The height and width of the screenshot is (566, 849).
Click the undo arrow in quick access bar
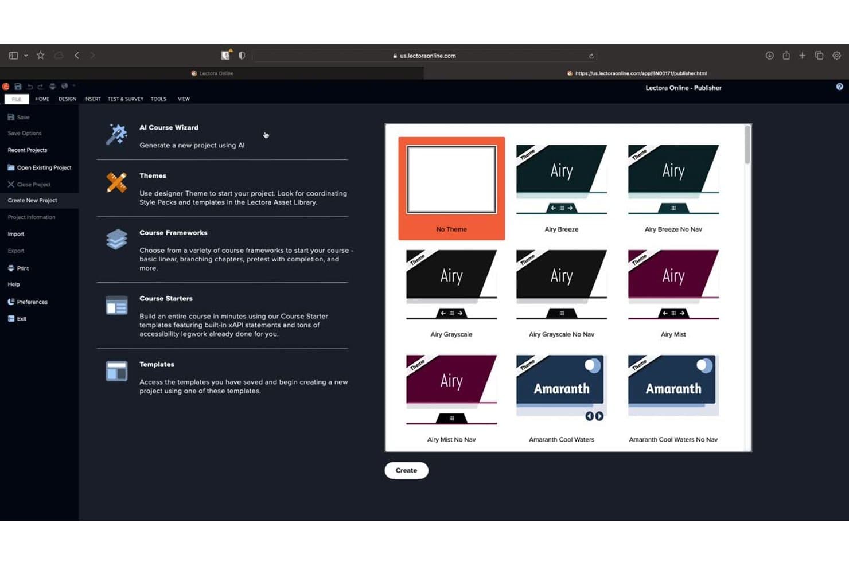click(30, 87)
